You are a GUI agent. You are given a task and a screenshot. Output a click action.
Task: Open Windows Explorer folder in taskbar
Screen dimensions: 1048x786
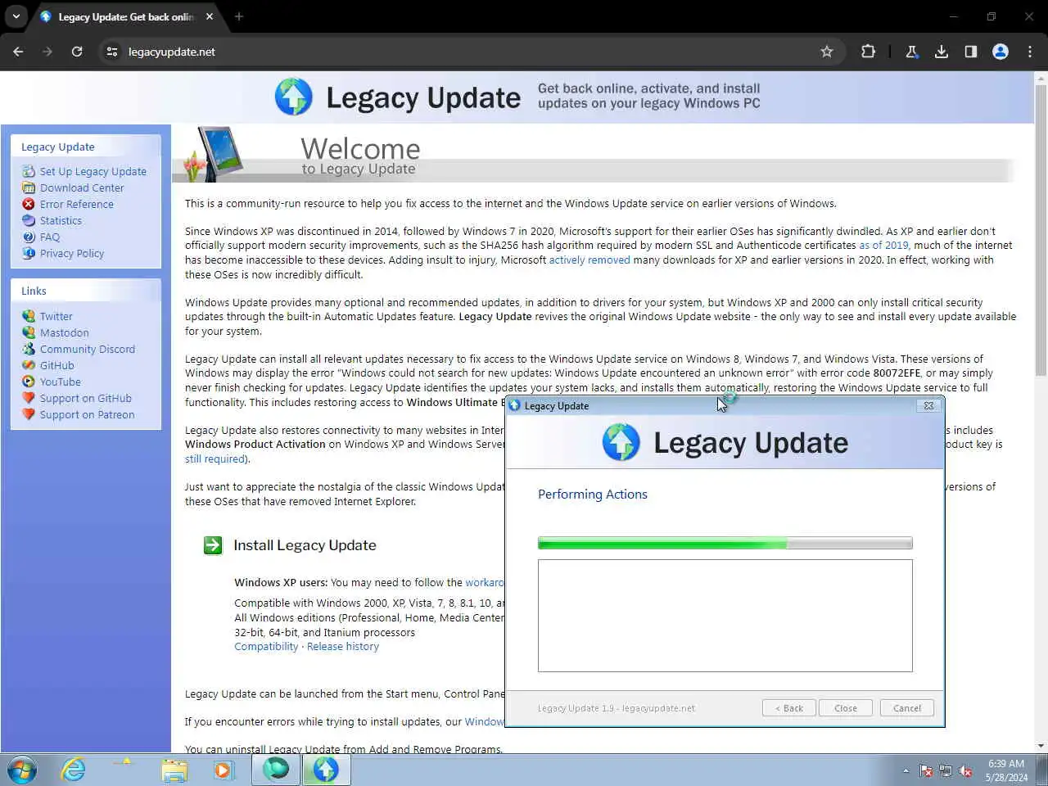[x=174, y=770]
